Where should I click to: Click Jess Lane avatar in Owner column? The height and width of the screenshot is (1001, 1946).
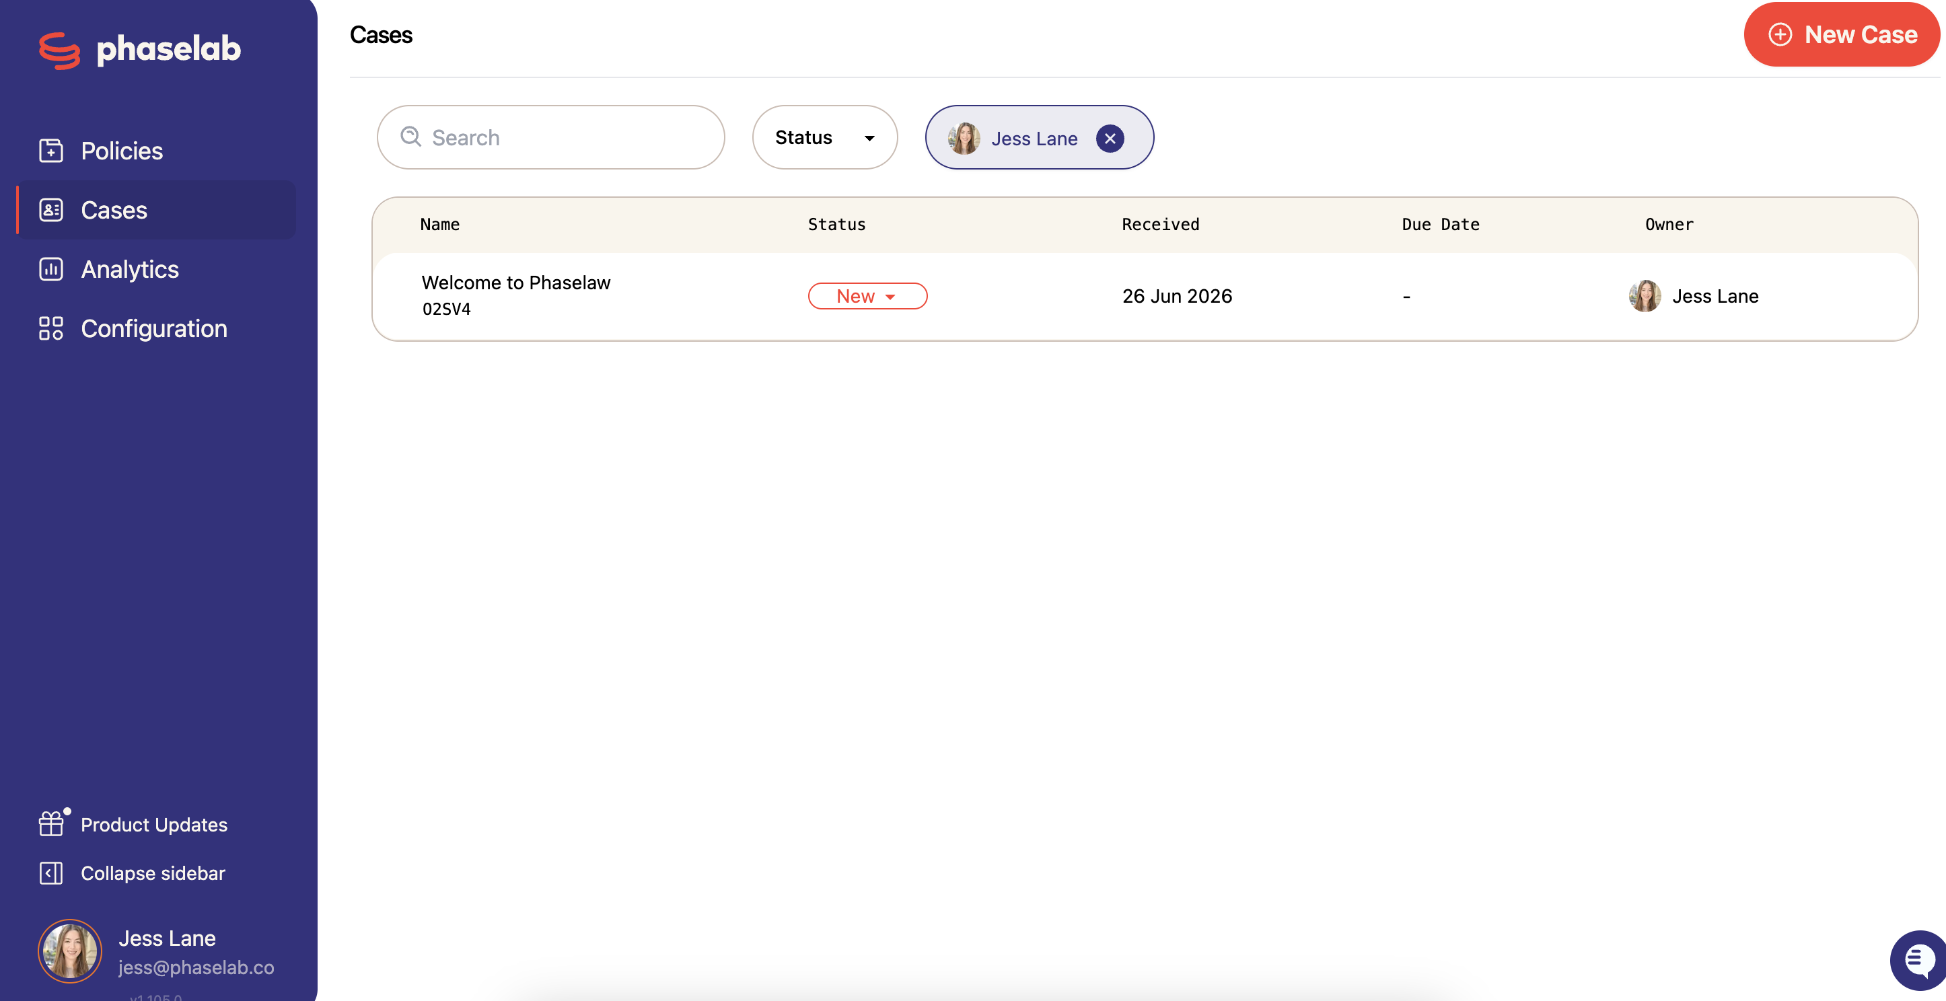(x=1645, y=296)
